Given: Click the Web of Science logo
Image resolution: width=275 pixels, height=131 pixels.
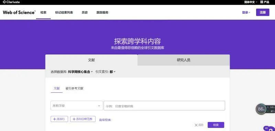Looking at the screenshot, I should coord(19,12).
